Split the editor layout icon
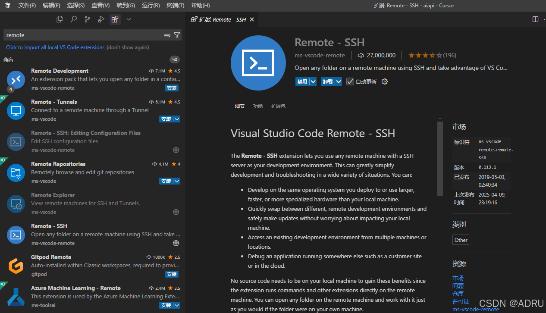 coord(535,19)
